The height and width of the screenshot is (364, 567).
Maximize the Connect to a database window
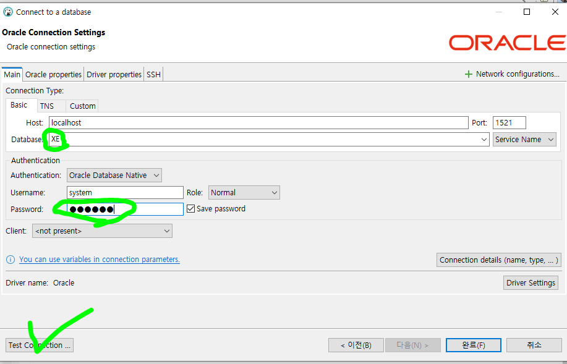click(x=527, y=12)
